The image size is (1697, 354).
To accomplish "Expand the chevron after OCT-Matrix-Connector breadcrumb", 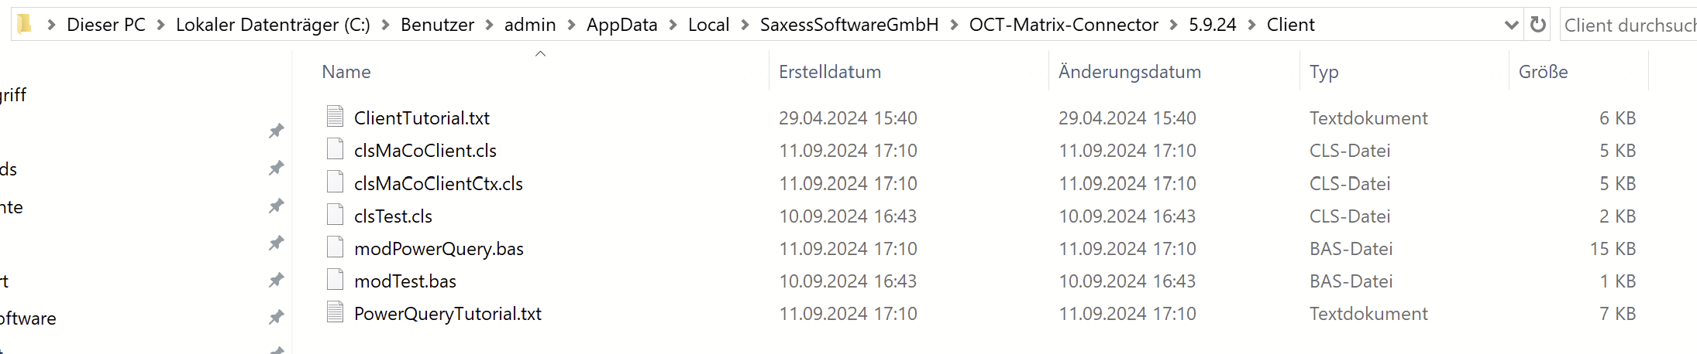I will point(1173,25).
